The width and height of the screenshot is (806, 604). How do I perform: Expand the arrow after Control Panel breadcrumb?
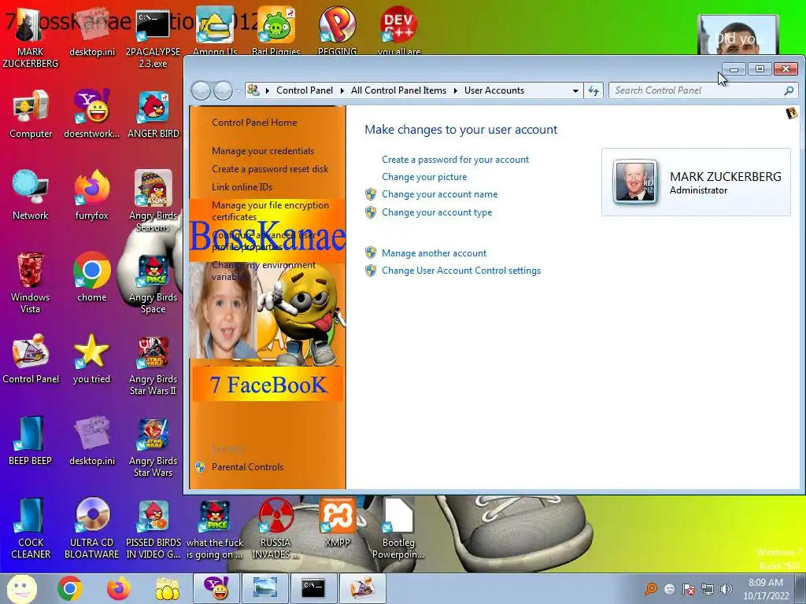click(342, 91)
